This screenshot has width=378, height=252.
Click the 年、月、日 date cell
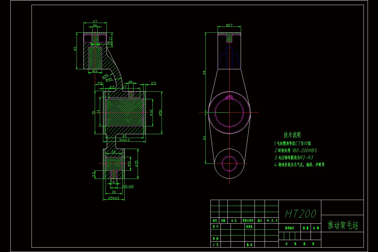272,221
